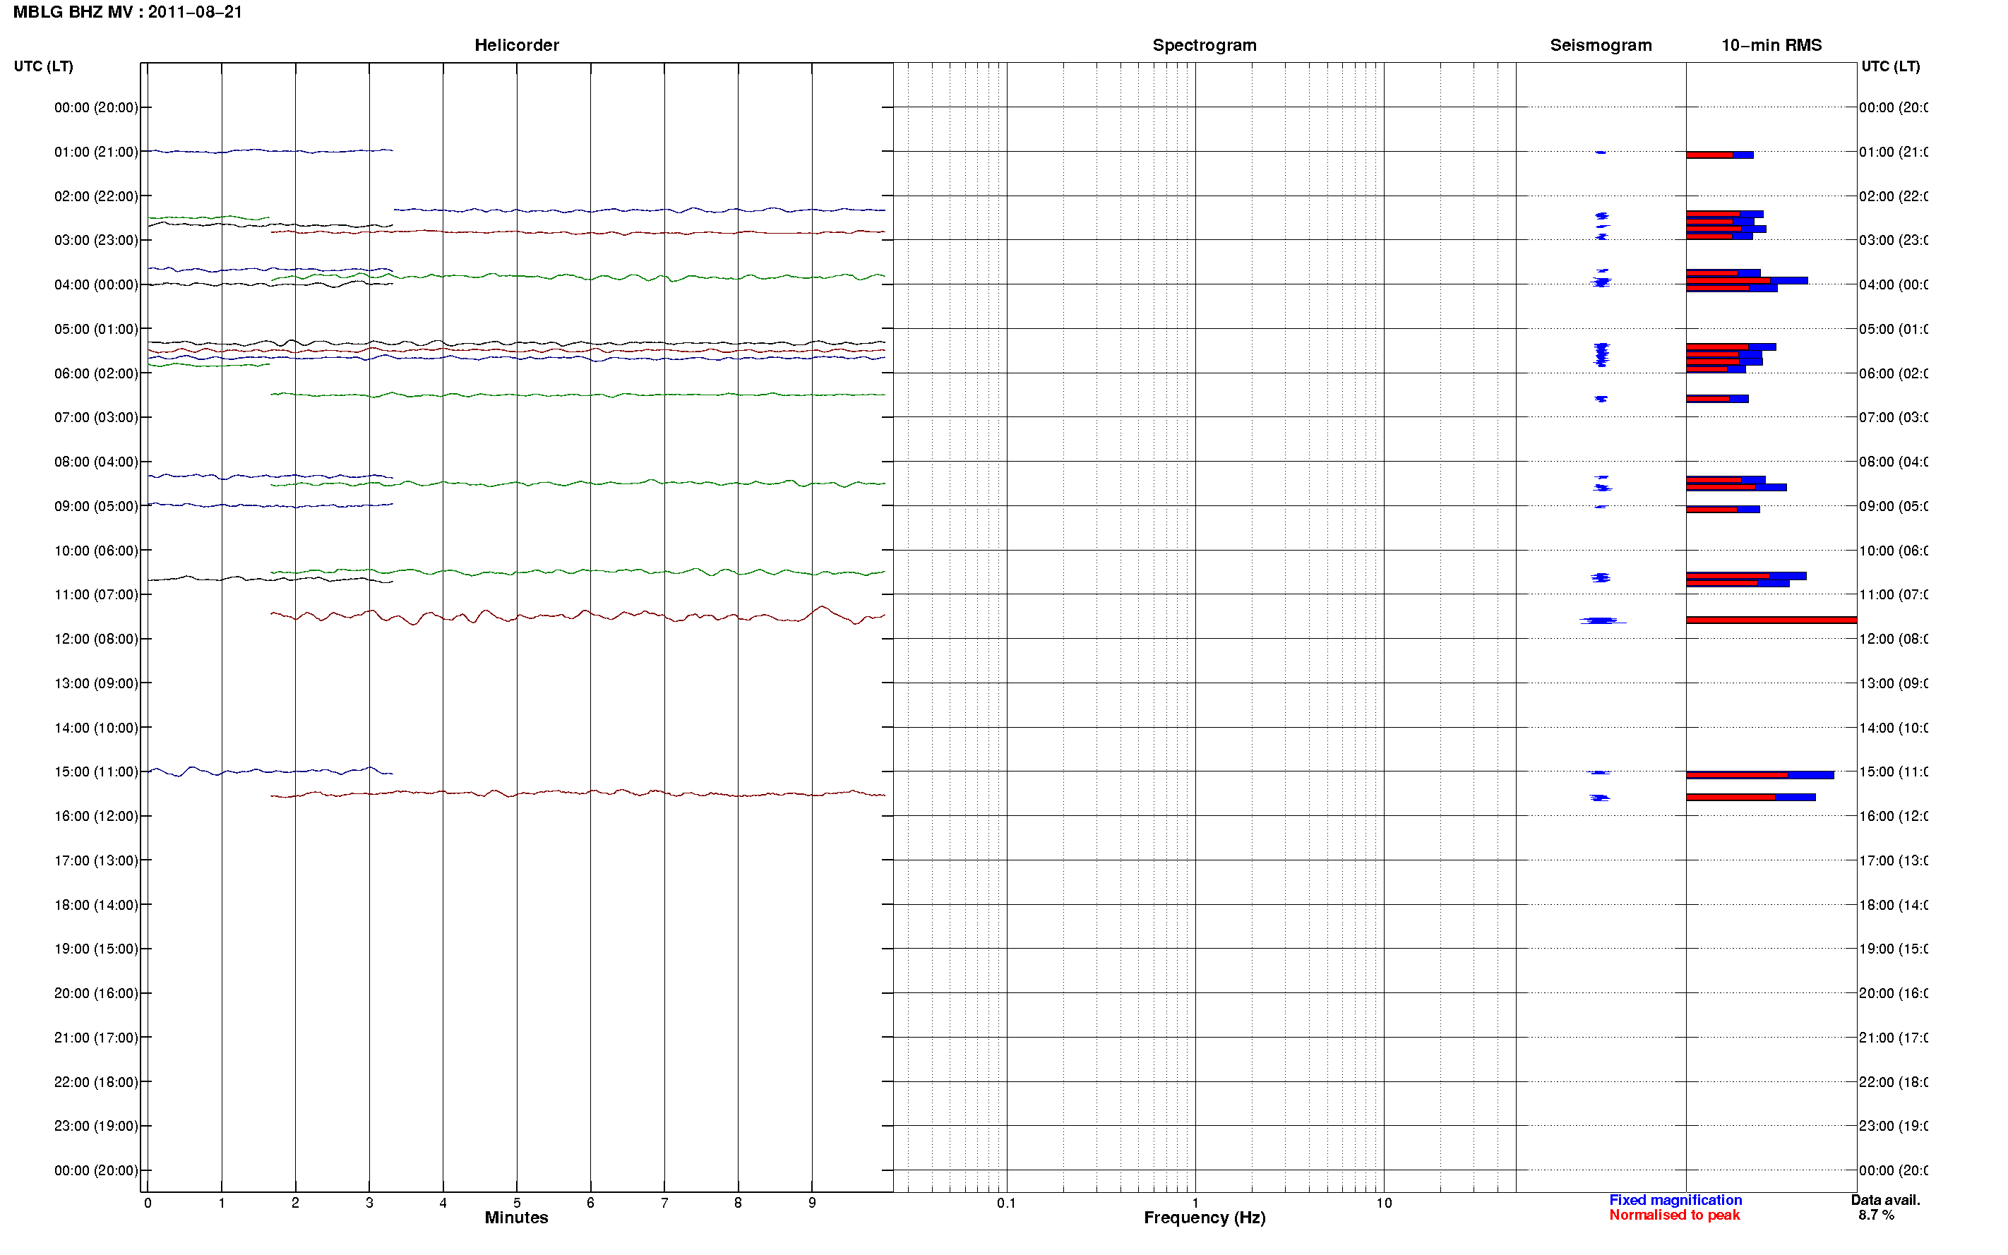Screen dimensions: 2008x1255
Task: Click the Fixed magnification legend text
Action: (x=1675, y=1200)
